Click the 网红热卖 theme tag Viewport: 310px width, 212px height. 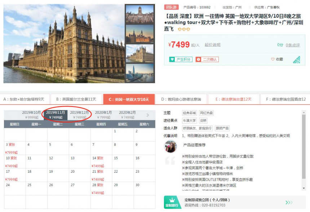coord(207,113)
